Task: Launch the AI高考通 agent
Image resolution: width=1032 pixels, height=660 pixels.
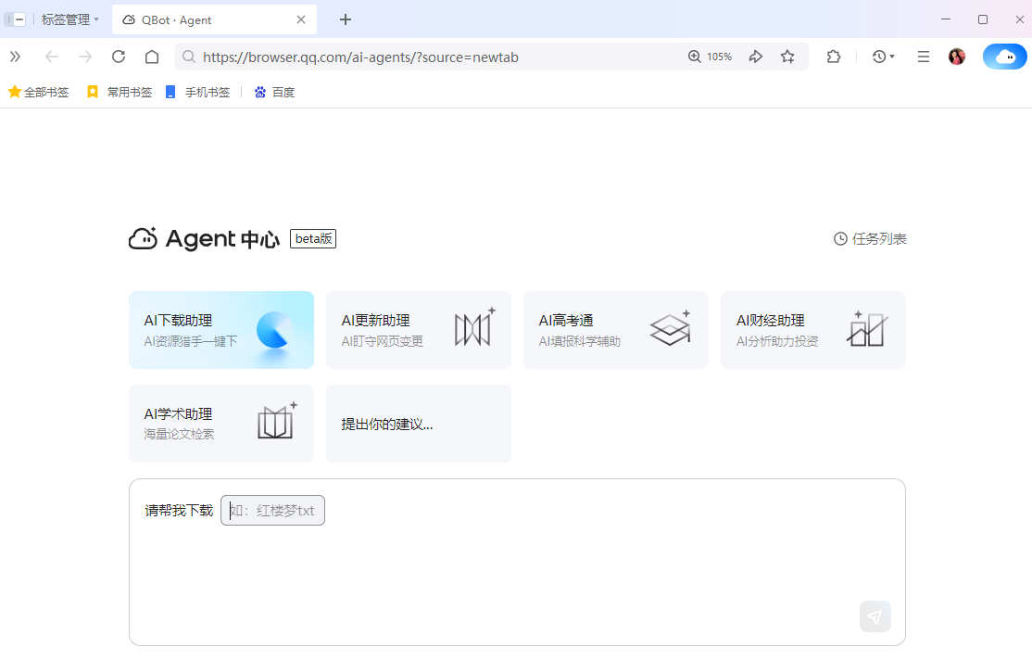Action: (x=615, y=329)
